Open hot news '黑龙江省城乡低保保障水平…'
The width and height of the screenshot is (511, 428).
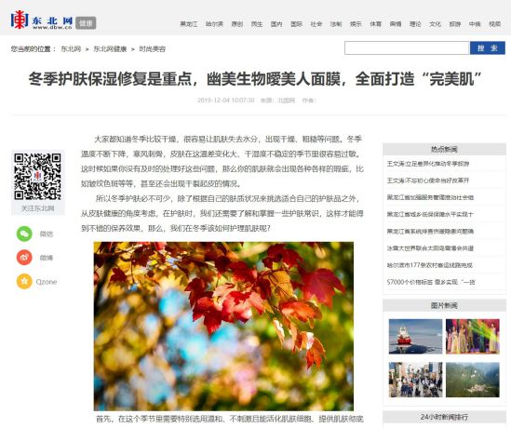click(430, 214)
